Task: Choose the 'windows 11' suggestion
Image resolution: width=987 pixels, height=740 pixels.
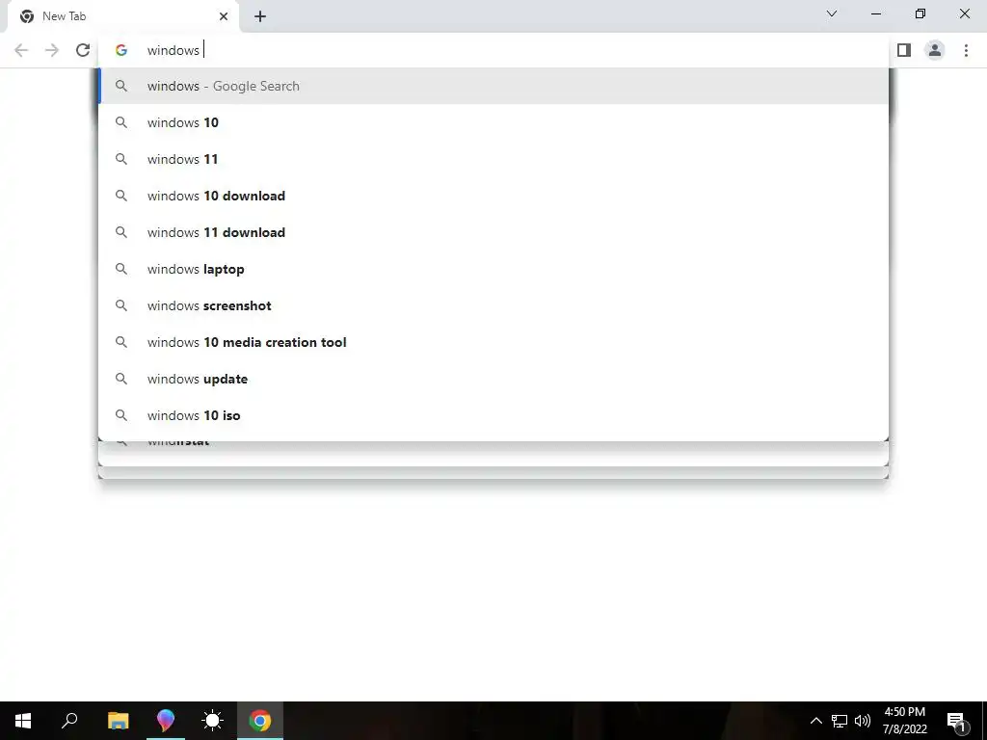Action: [493, 159]
